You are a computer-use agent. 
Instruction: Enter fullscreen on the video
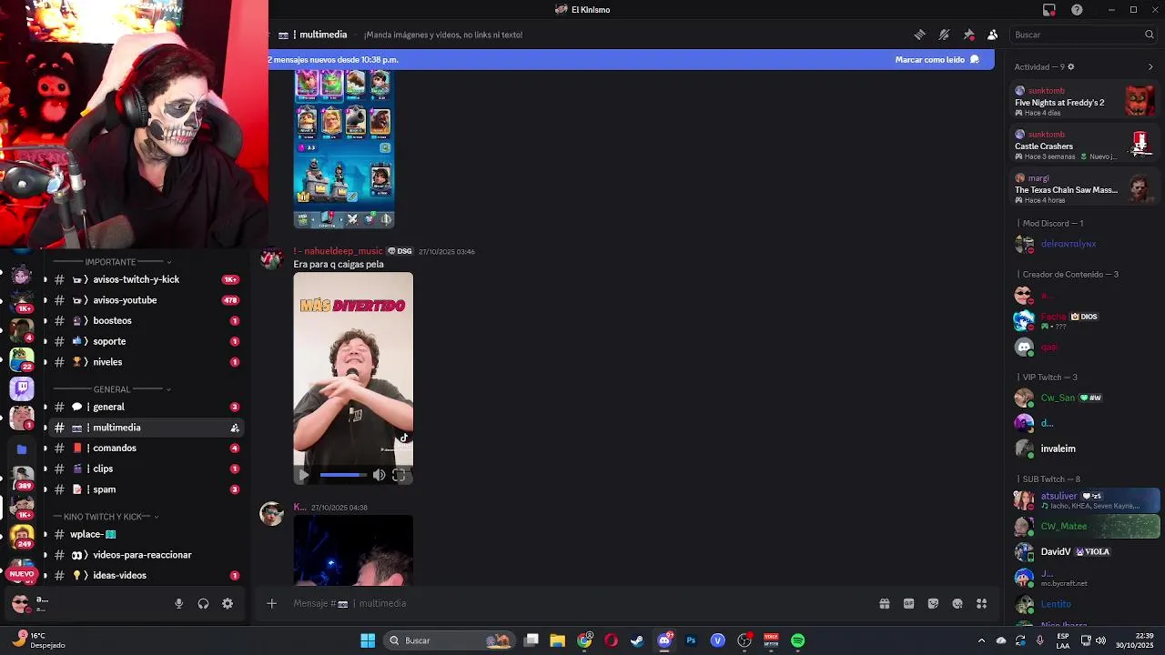point(399,475)
